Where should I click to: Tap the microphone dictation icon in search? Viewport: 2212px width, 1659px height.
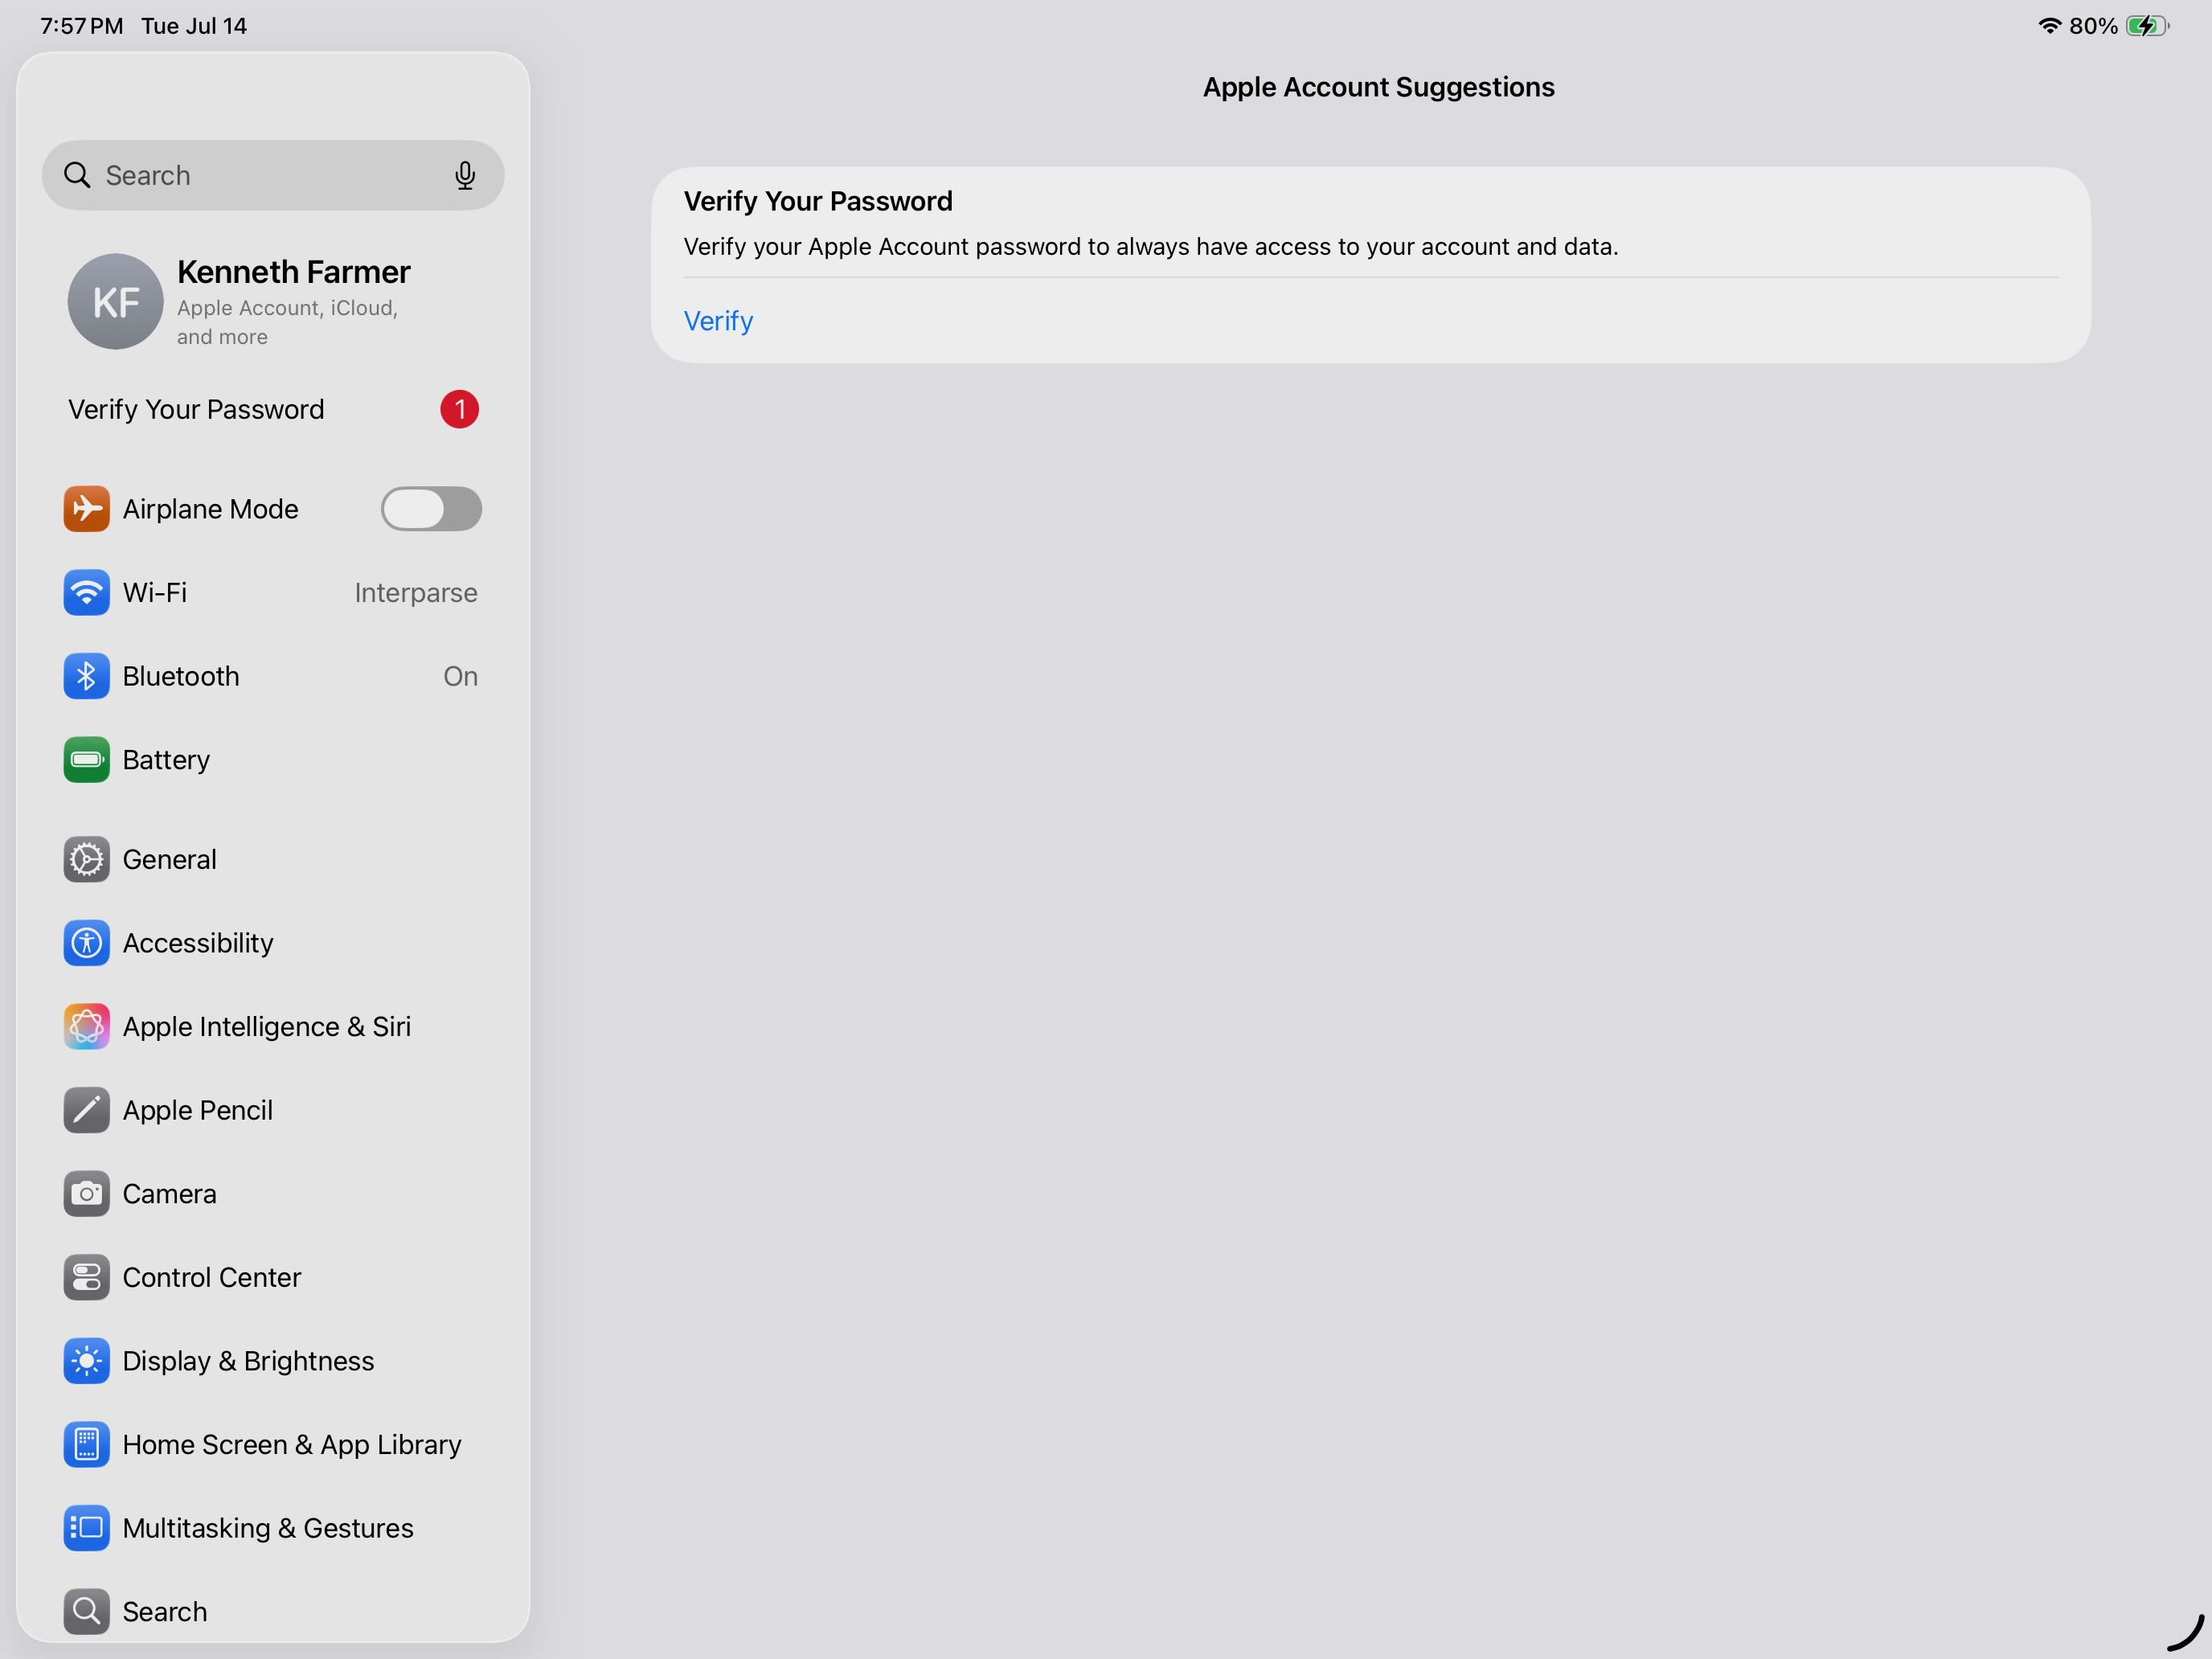(464, 176)
